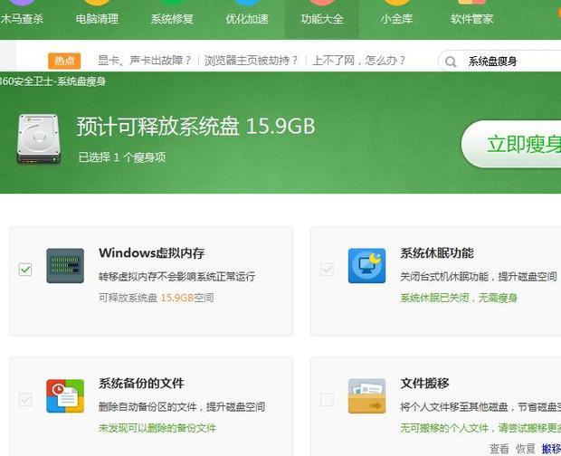Open the 软件管家 tab
This screenshot has height=456, width=561.
click(x=472, y=19)
